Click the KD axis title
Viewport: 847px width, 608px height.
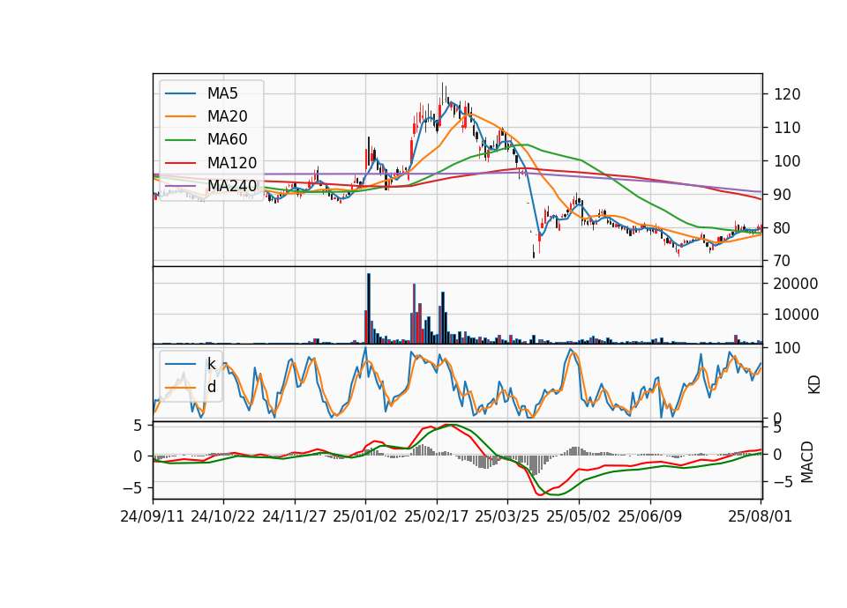[814, 385]
